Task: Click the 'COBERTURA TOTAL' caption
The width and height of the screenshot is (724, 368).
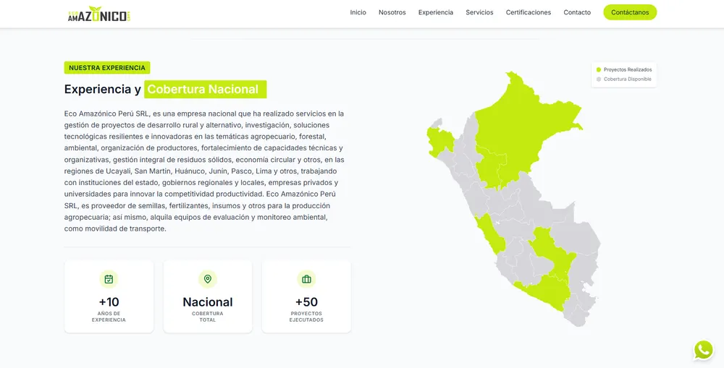Action: pos(208,317)
